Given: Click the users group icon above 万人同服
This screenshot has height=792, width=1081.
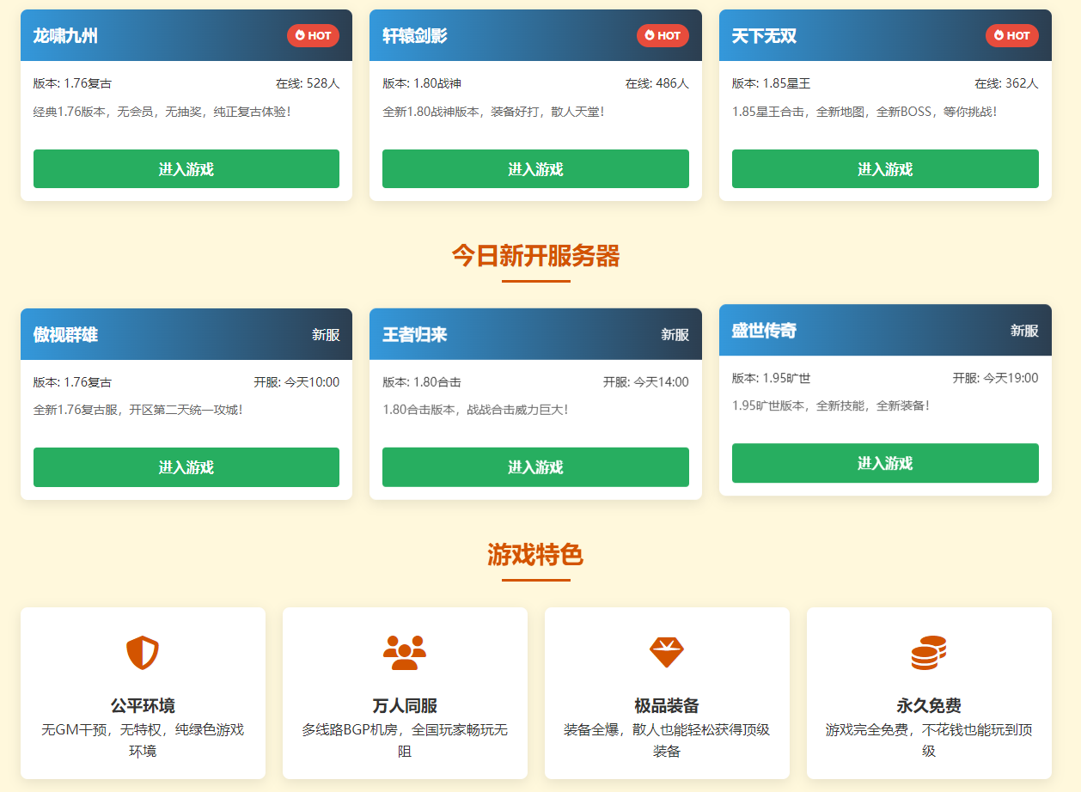Looking at the screenshot, I should coord(405,653).
